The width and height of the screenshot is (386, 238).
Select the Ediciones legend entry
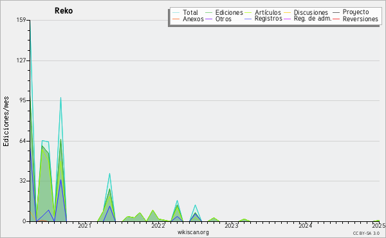(229, 12)
